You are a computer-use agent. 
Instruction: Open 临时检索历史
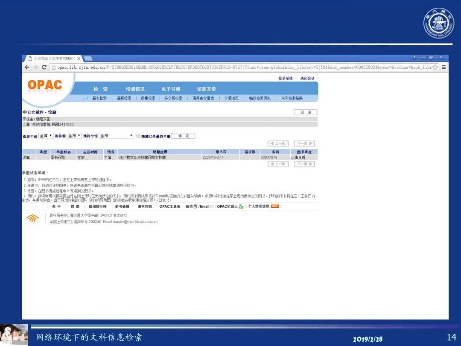[x=260, y=98]
